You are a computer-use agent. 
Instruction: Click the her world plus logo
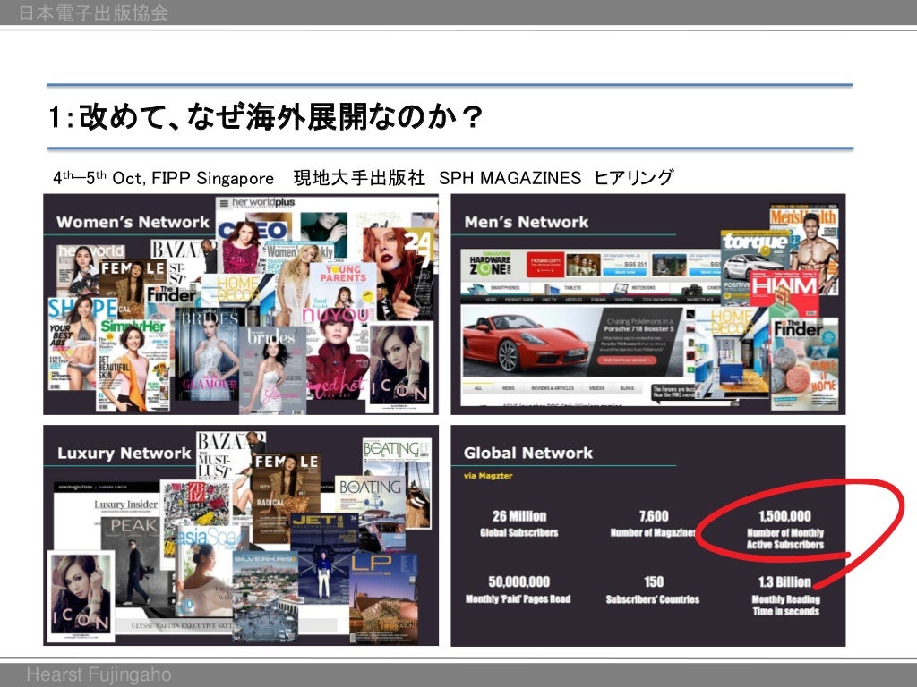pos(263,203)
